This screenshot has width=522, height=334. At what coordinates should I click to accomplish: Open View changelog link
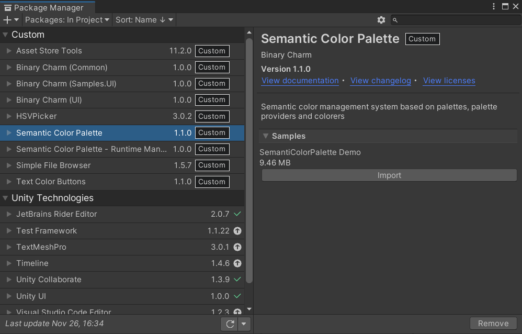380,81
